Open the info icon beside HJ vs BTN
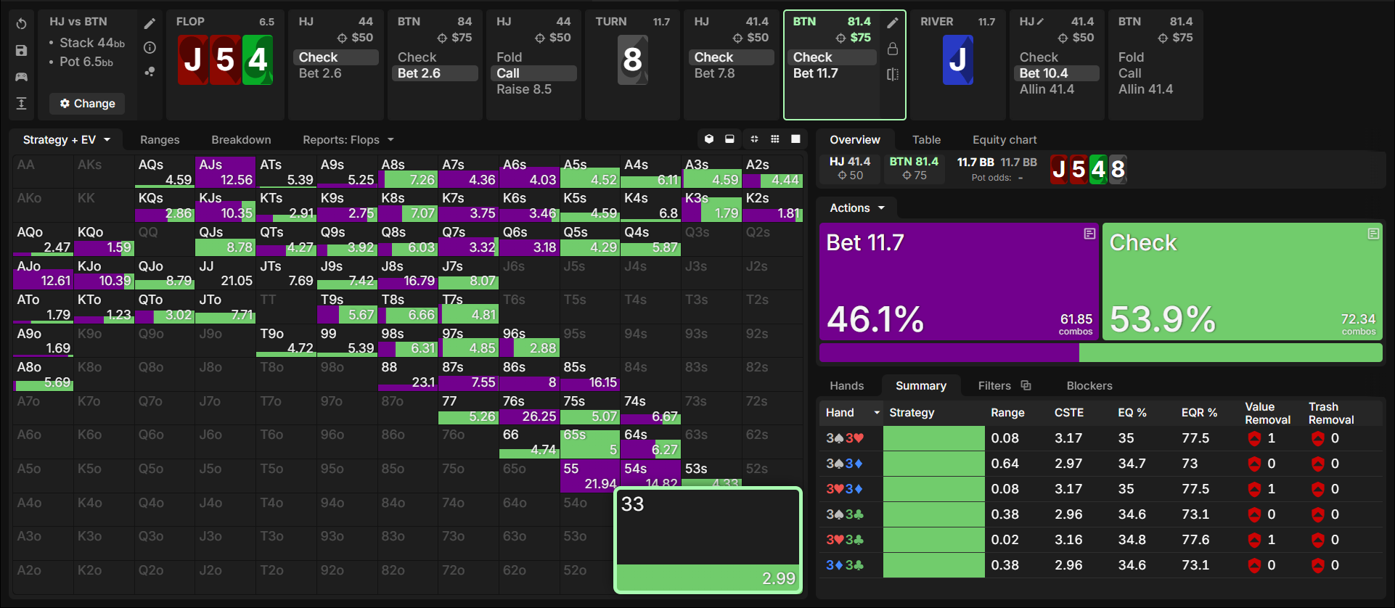This screenshot has width=1395, height=608. 150,48
